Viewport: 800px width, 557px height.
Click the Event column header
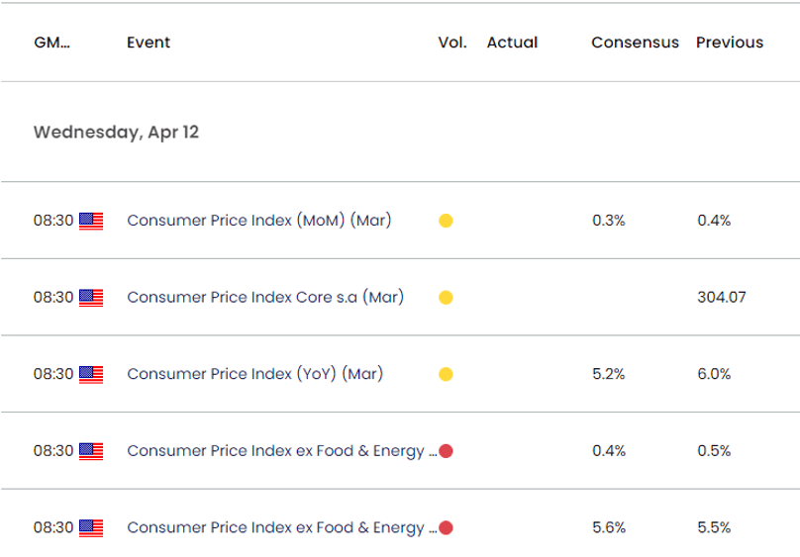[x=149, y=43]
